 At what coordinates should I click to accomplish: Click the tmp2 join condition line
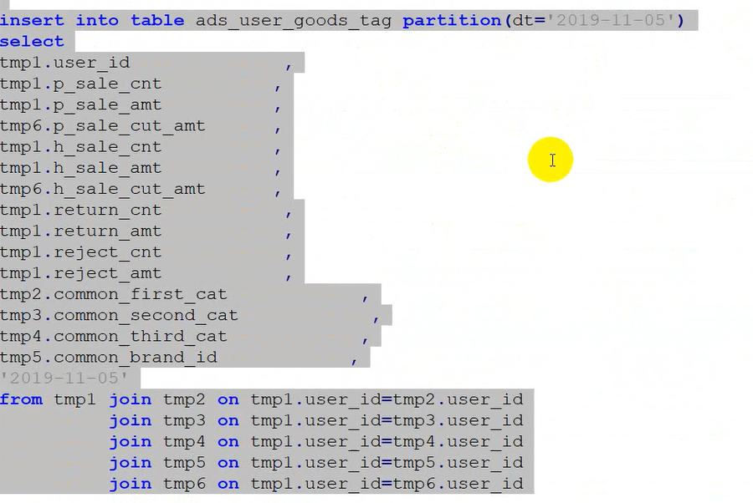tap(316, 399)
